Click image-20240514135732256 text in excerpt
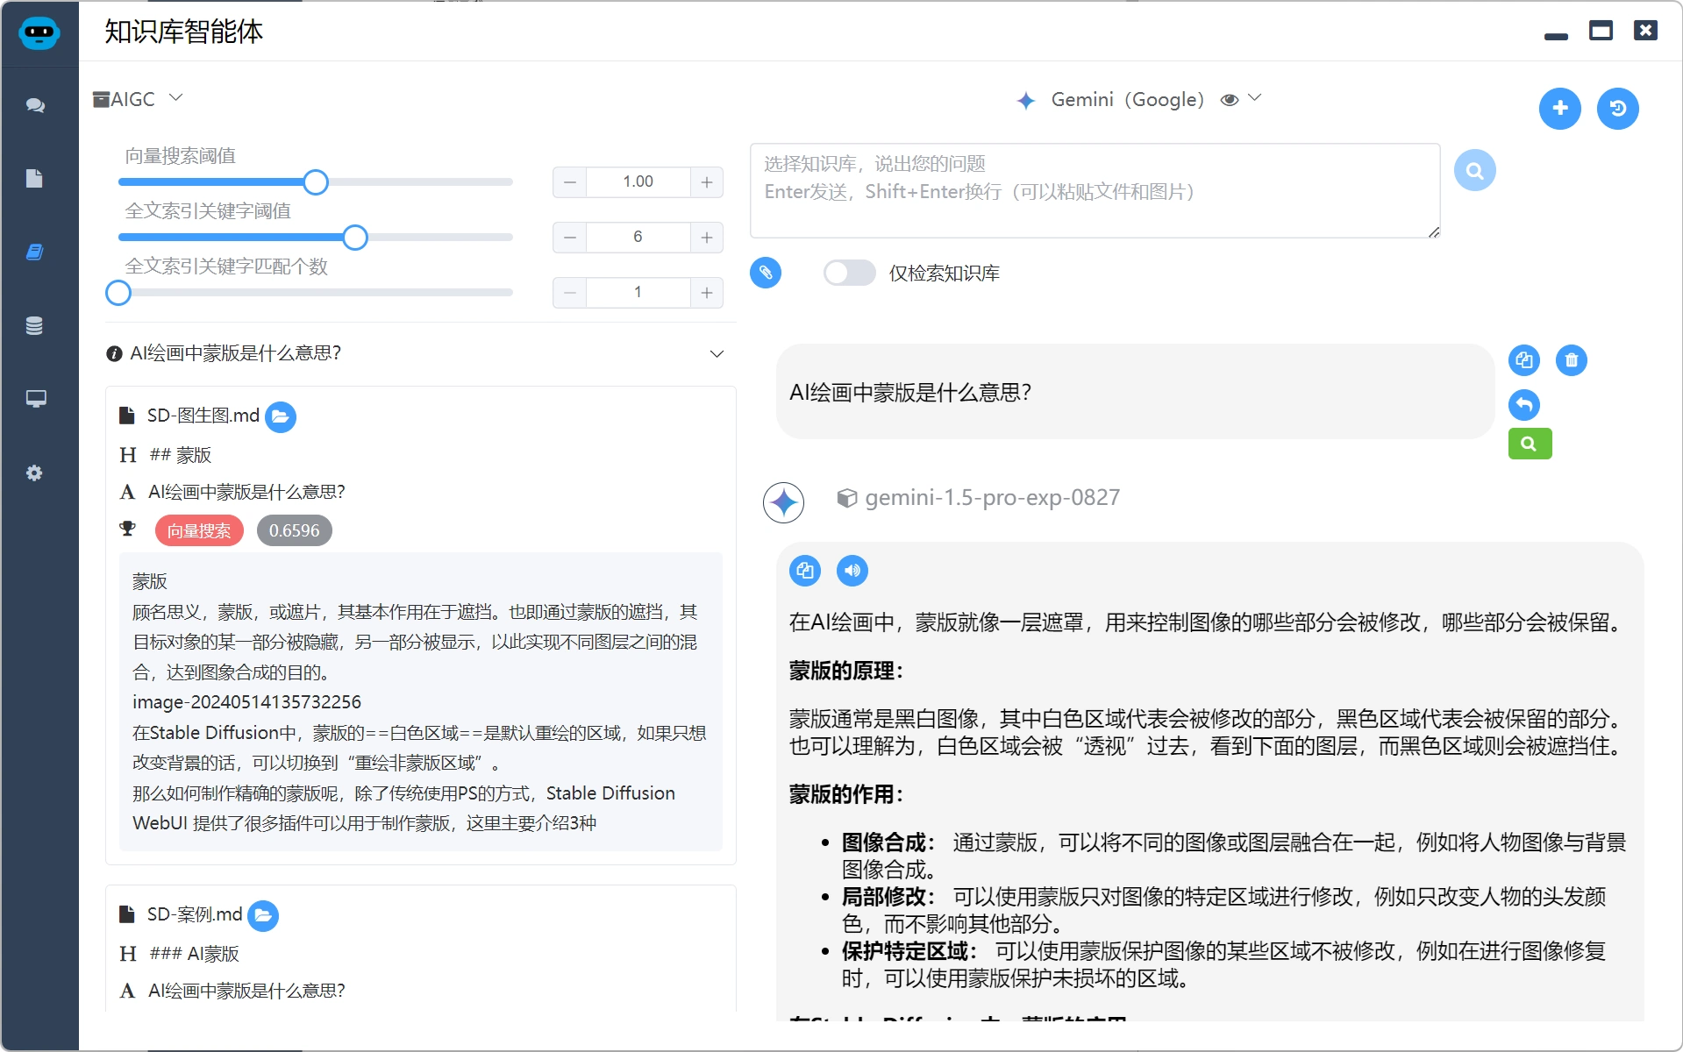This screenshot has width=1683, height=1052. [246, 702]
